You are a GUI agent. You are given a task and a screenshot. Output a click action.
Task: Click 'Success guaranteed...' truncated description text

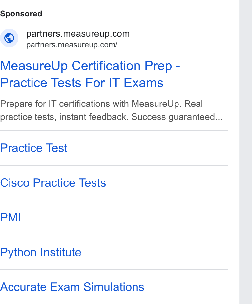tap(177, 117)
